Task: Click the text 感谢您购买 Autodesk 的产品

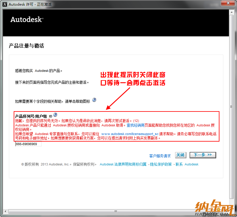Action: pyautogui.click(x=38, y=71)
